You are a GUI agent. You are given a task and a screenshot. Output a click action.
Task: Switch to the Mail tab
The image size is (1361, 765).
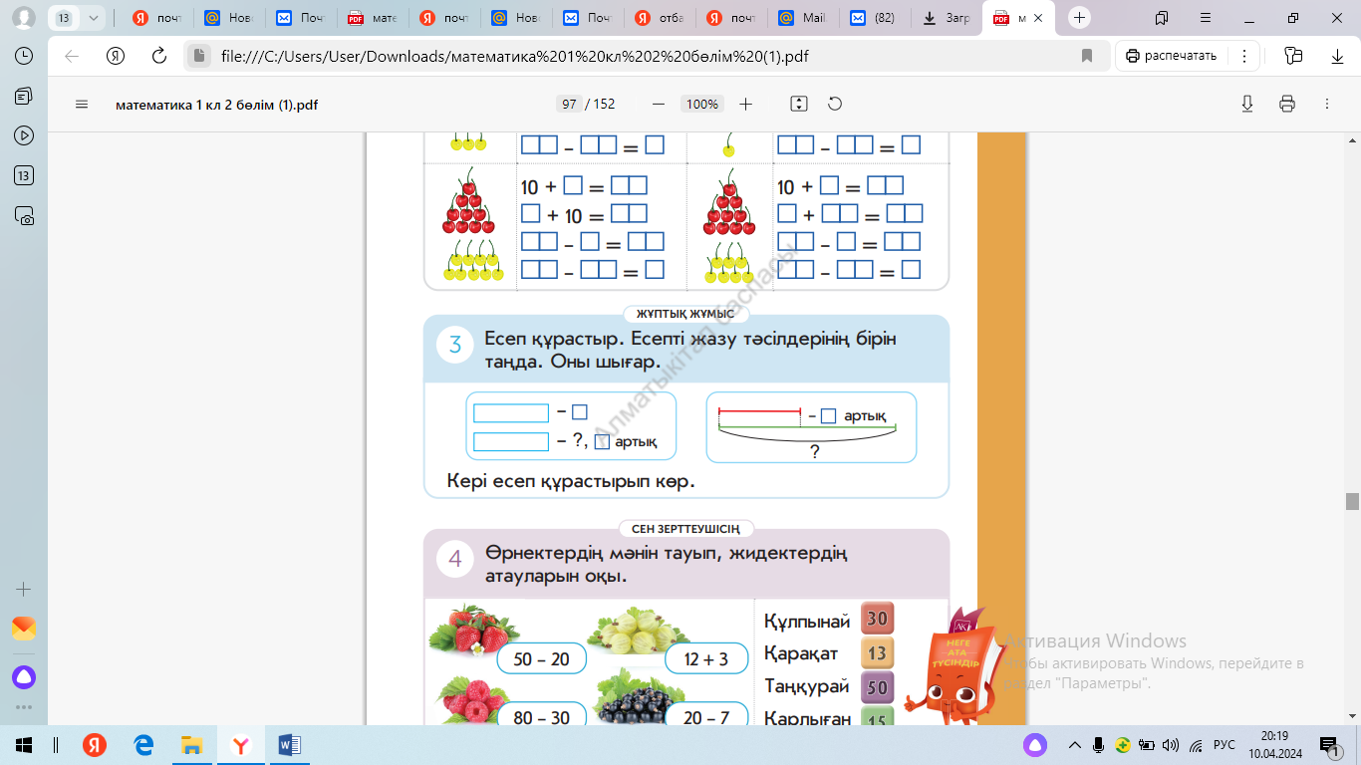tap(804, 18)
